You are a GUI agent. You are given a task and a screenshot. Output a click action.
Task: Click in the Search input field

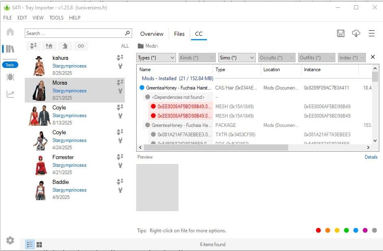(x=74, y=33)
